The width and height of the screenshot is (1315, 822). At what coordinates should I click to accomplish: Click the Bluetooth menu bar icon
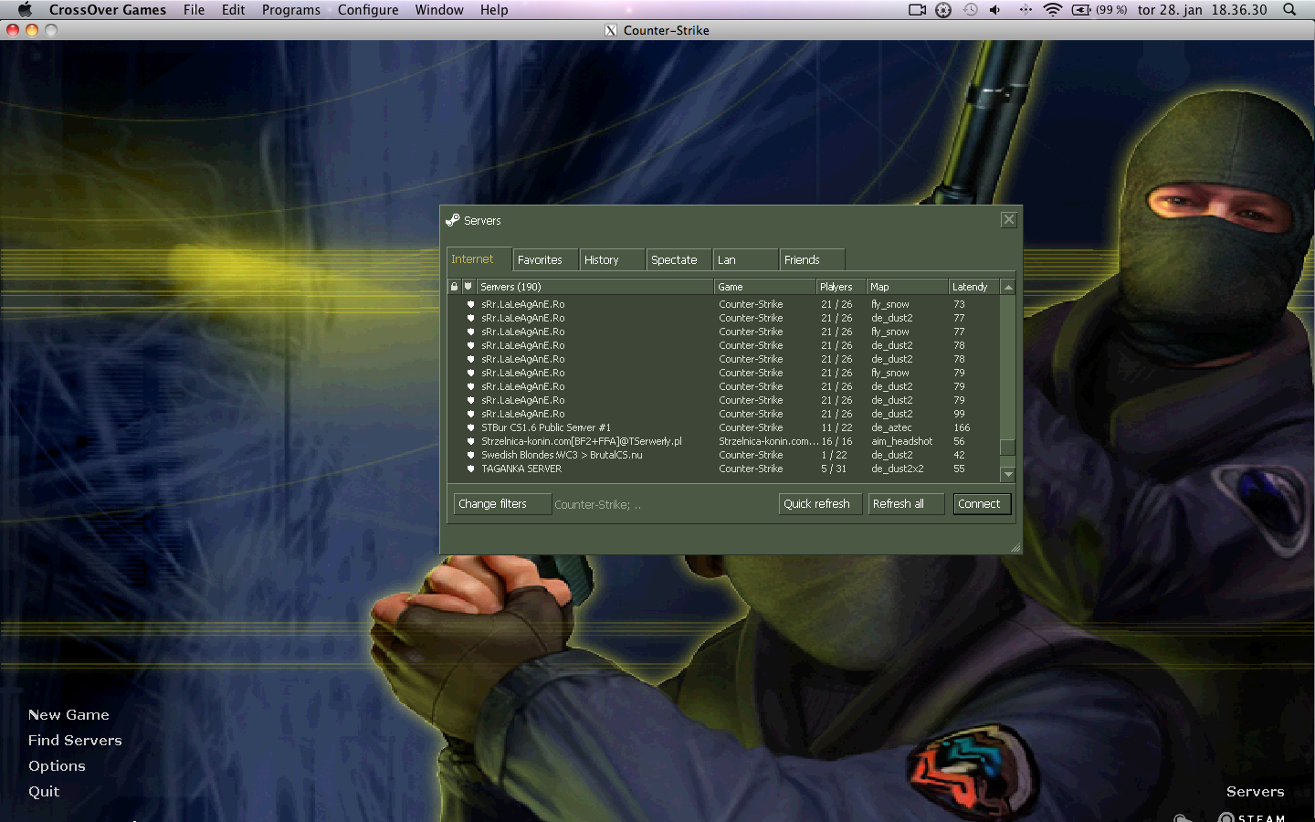tap(1025, 10)
